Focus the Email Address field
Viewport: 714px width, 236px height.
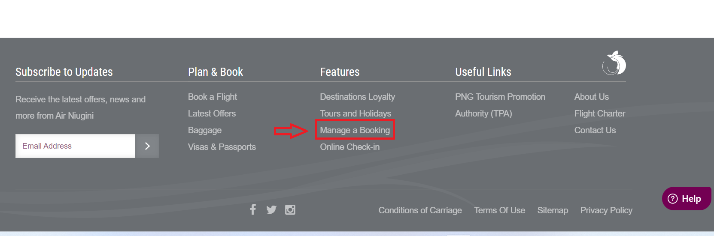click(x=76, y=146)
